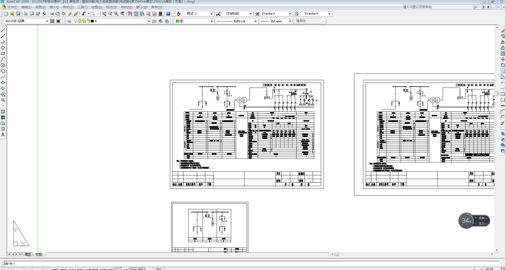Screen dimensions: 505x270
Task: Select the Rectangle drawing tool
Action: click(x=3, y=54)
